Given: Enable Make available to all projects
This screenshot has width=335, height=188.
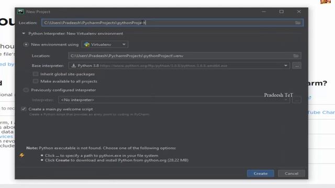Looking at the screenshot, I should 36,81.
